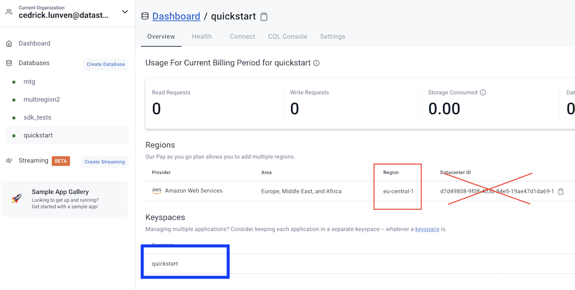The width and height of the screenshot is (575, 290).
Task: Click the Streaming arrows icon
Action: [x=9, y=161]
